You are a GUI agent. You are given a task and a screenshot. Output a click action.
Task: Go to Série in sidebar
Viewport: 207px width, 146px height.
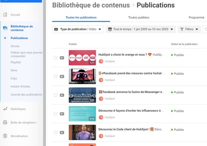[x=14, y=70]
